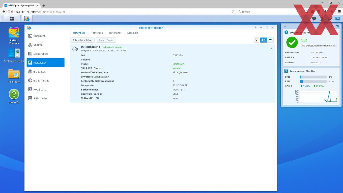Open the drive filter funnel icon

(x=256, y=40)
